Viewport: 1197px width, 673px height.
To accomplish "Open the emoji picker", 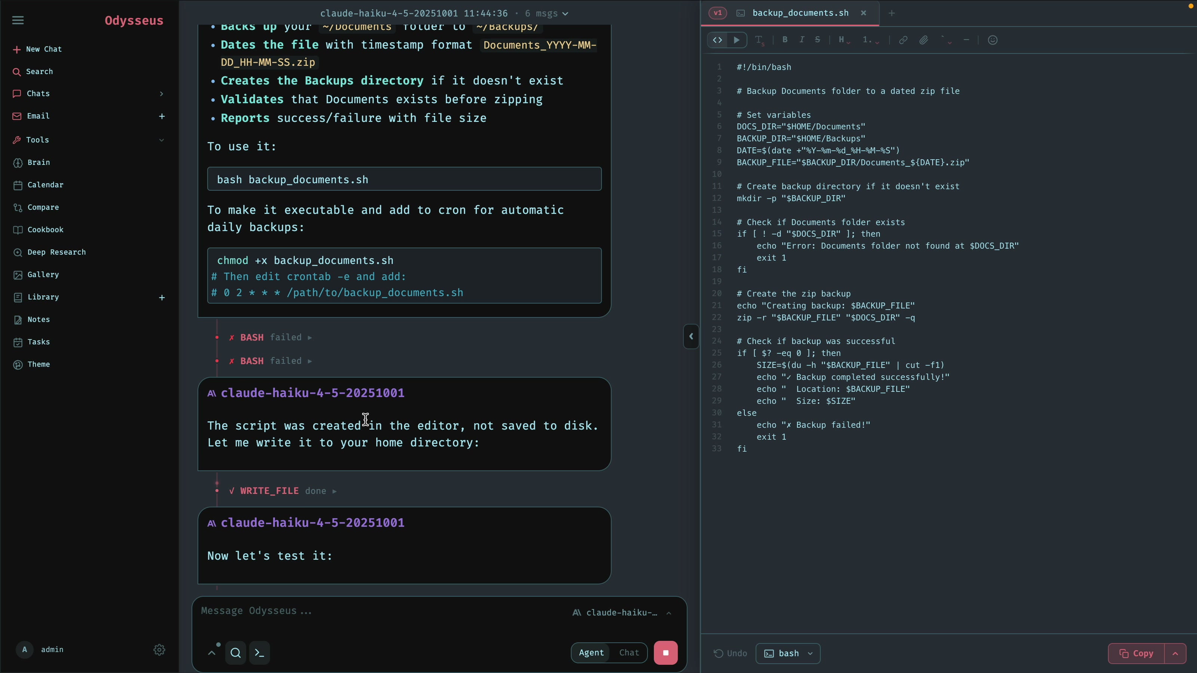I will pos(992,40).
